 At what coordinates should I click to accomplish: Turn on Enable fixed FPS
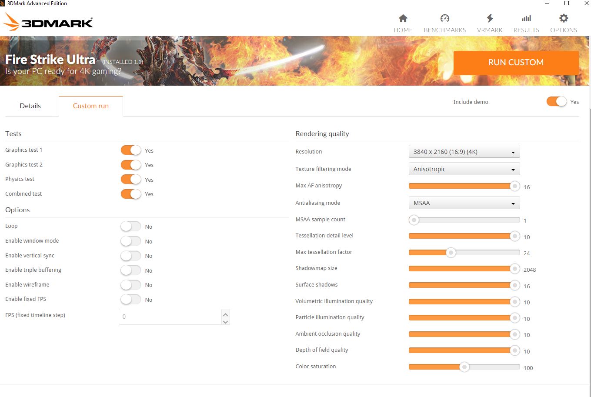click(x=131, y=299)
